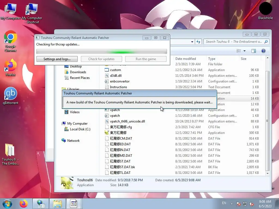Screen dimensions: 279x209
Task: Open the Action Center flag tray icon
Action: coord(238,204)
